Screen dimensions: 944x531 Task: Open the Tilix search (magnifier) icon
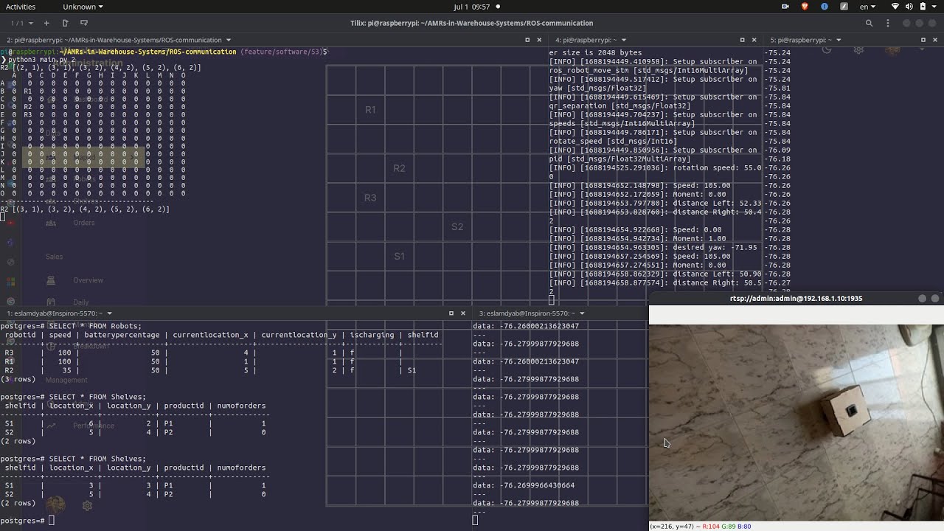point(869,23)
